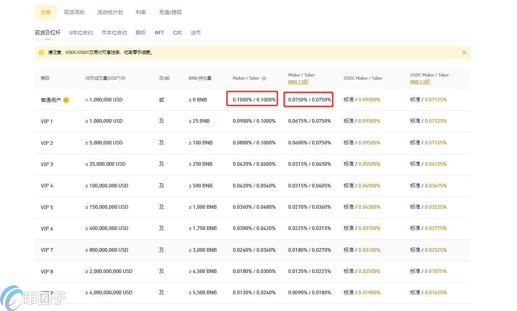
Task: Click the ≥ 25 BNB holding cell
Action: click(199, 121)
